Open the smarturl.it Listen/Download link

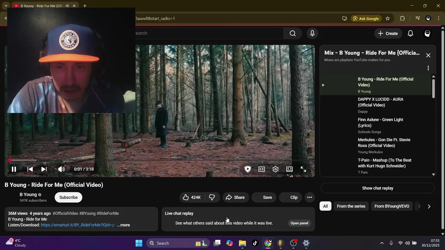tap(78, 225)
